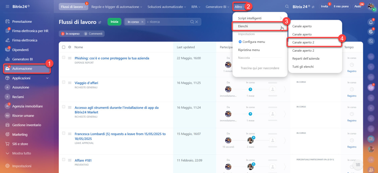Open notifications bell in the right panel

tap(371, 22)
